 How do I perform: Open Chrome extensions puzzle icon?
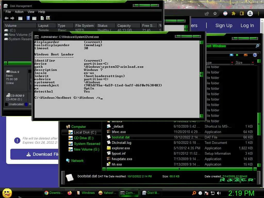pyautogui.click(x=234, y=13)
